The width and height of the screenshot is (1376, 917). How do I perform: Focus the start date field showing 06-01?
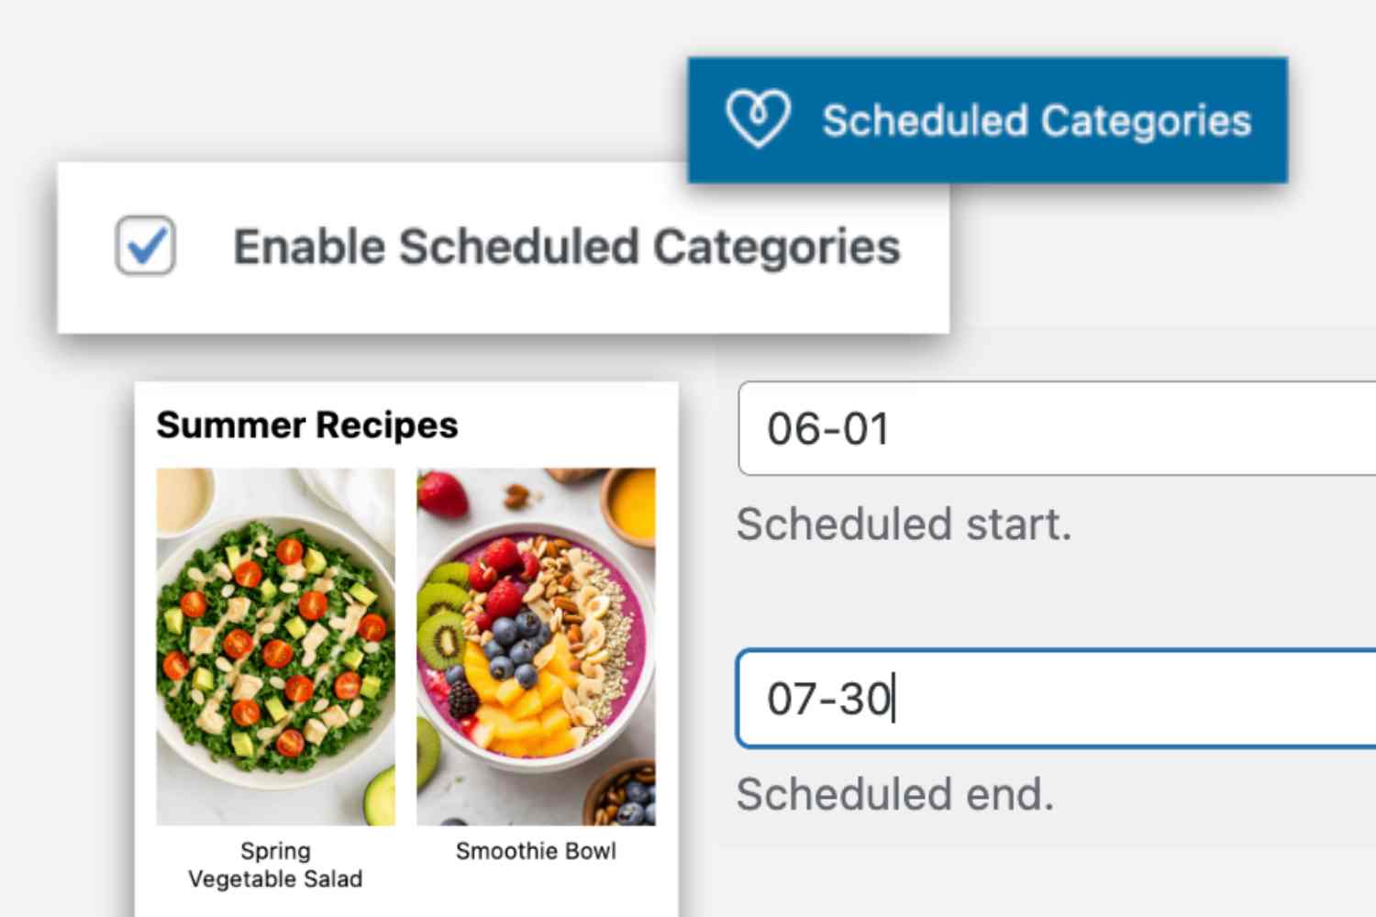coord(1055,429)
